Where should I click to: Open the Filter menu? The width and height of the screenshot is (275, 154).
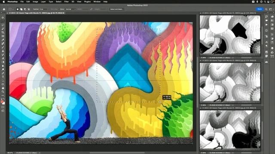click(x=66, y=2)
